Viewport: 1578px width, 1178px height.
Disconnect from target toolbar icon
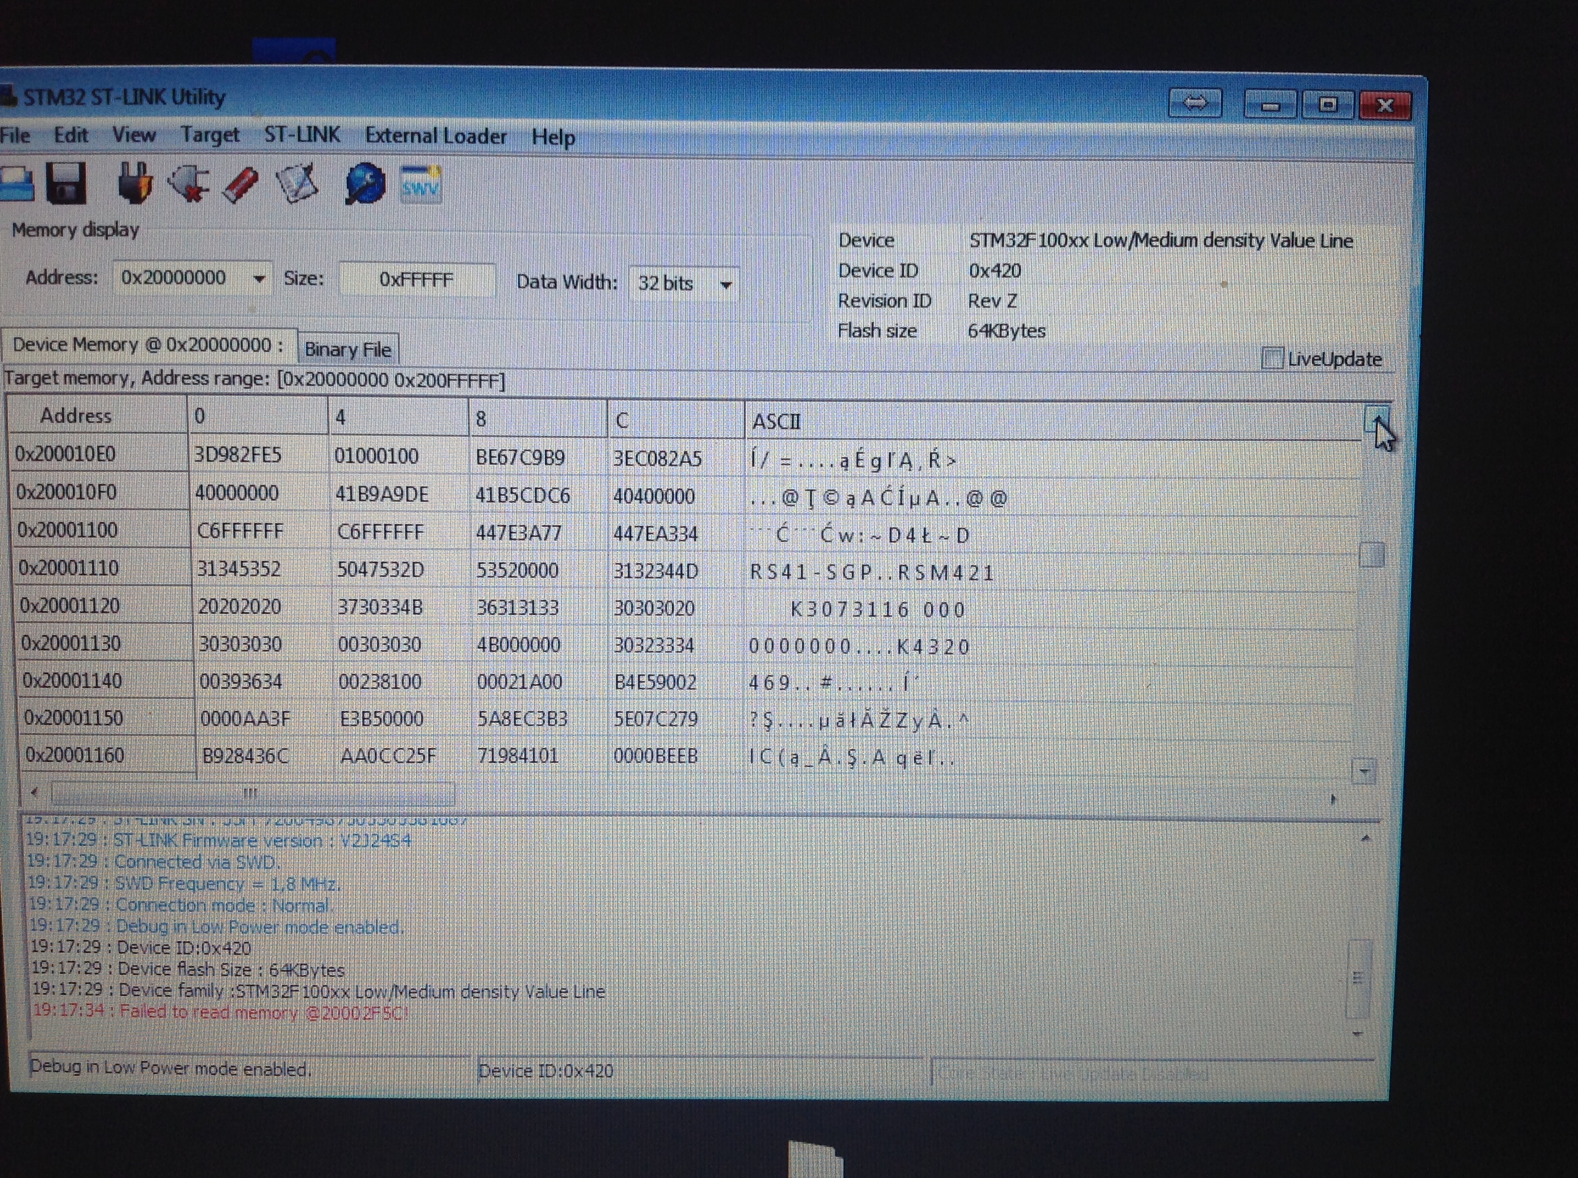tap(188, 183)
